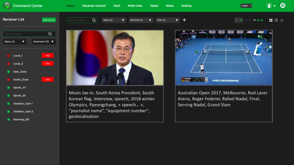Click Australian Open 2017 description text
Viewport: 294px width, 165px height.
click(x=222, y=99)
